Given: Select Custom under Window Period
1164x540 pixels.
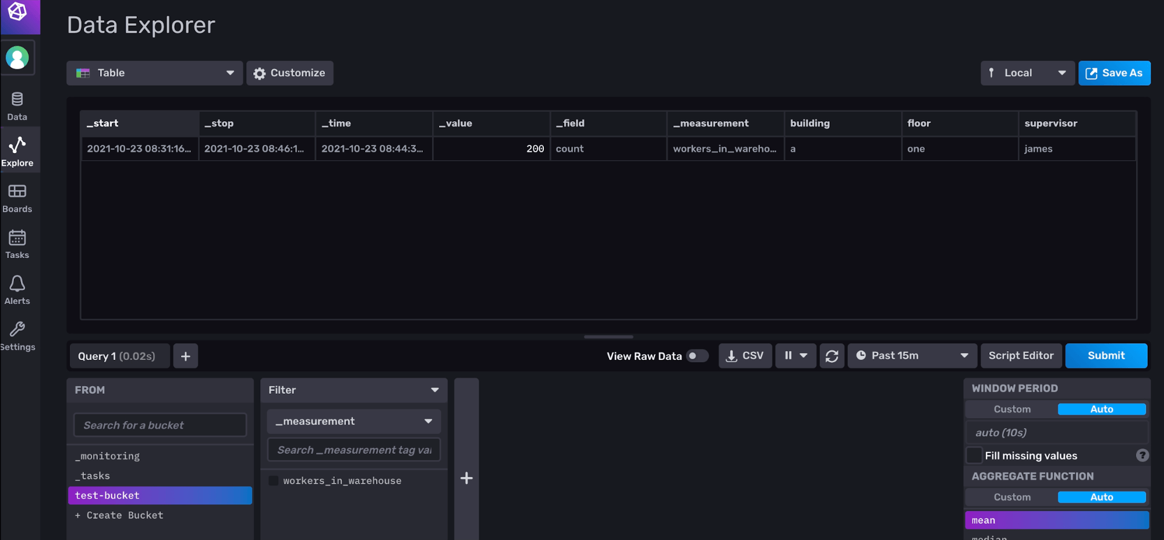Looking at the screenshot, I should tap(1011, 409).
